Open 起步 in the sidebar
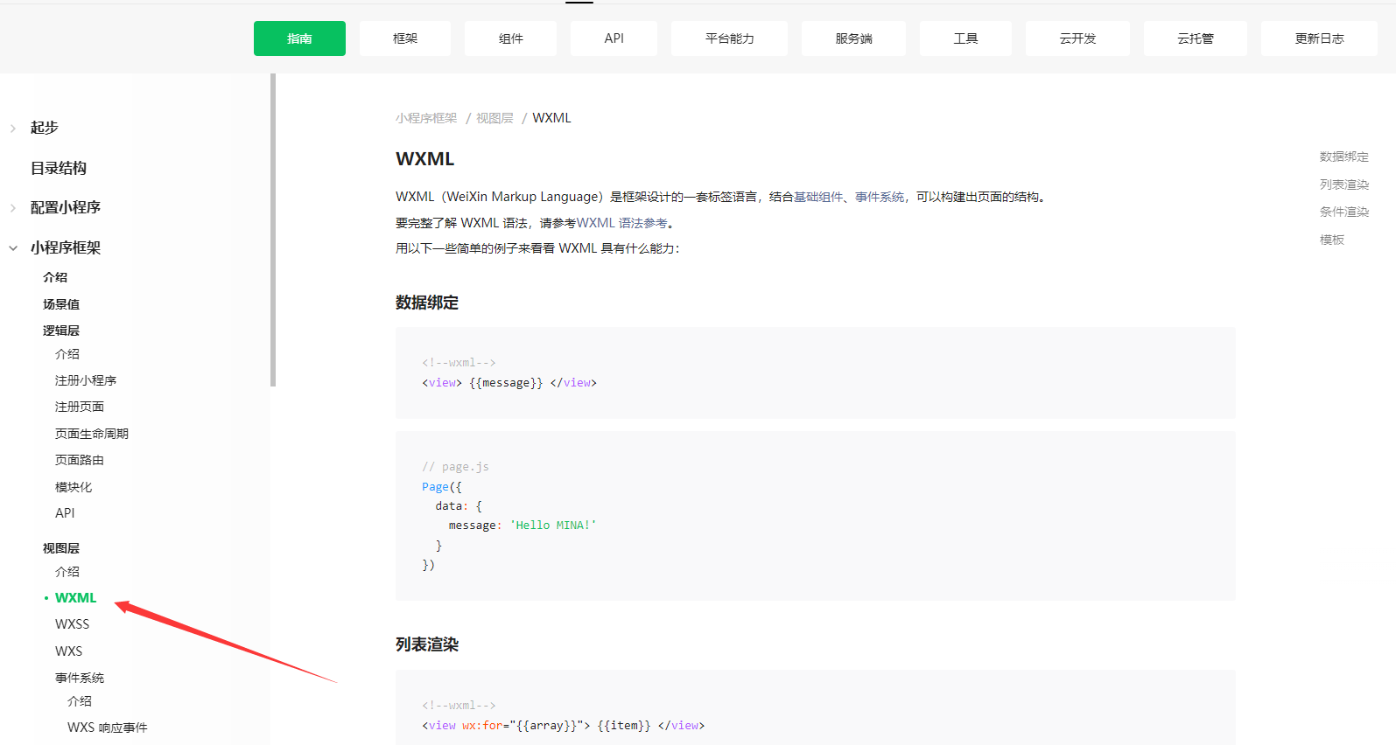The height and width of the screenshot is (745, 1396). 45,128
